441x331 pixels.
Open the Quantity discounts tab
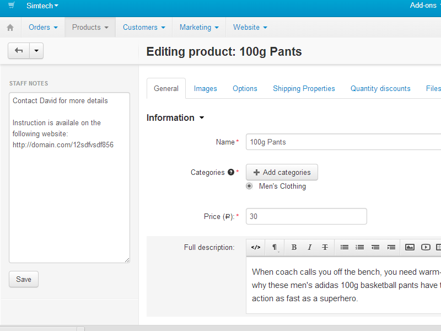tap(380, 88)
